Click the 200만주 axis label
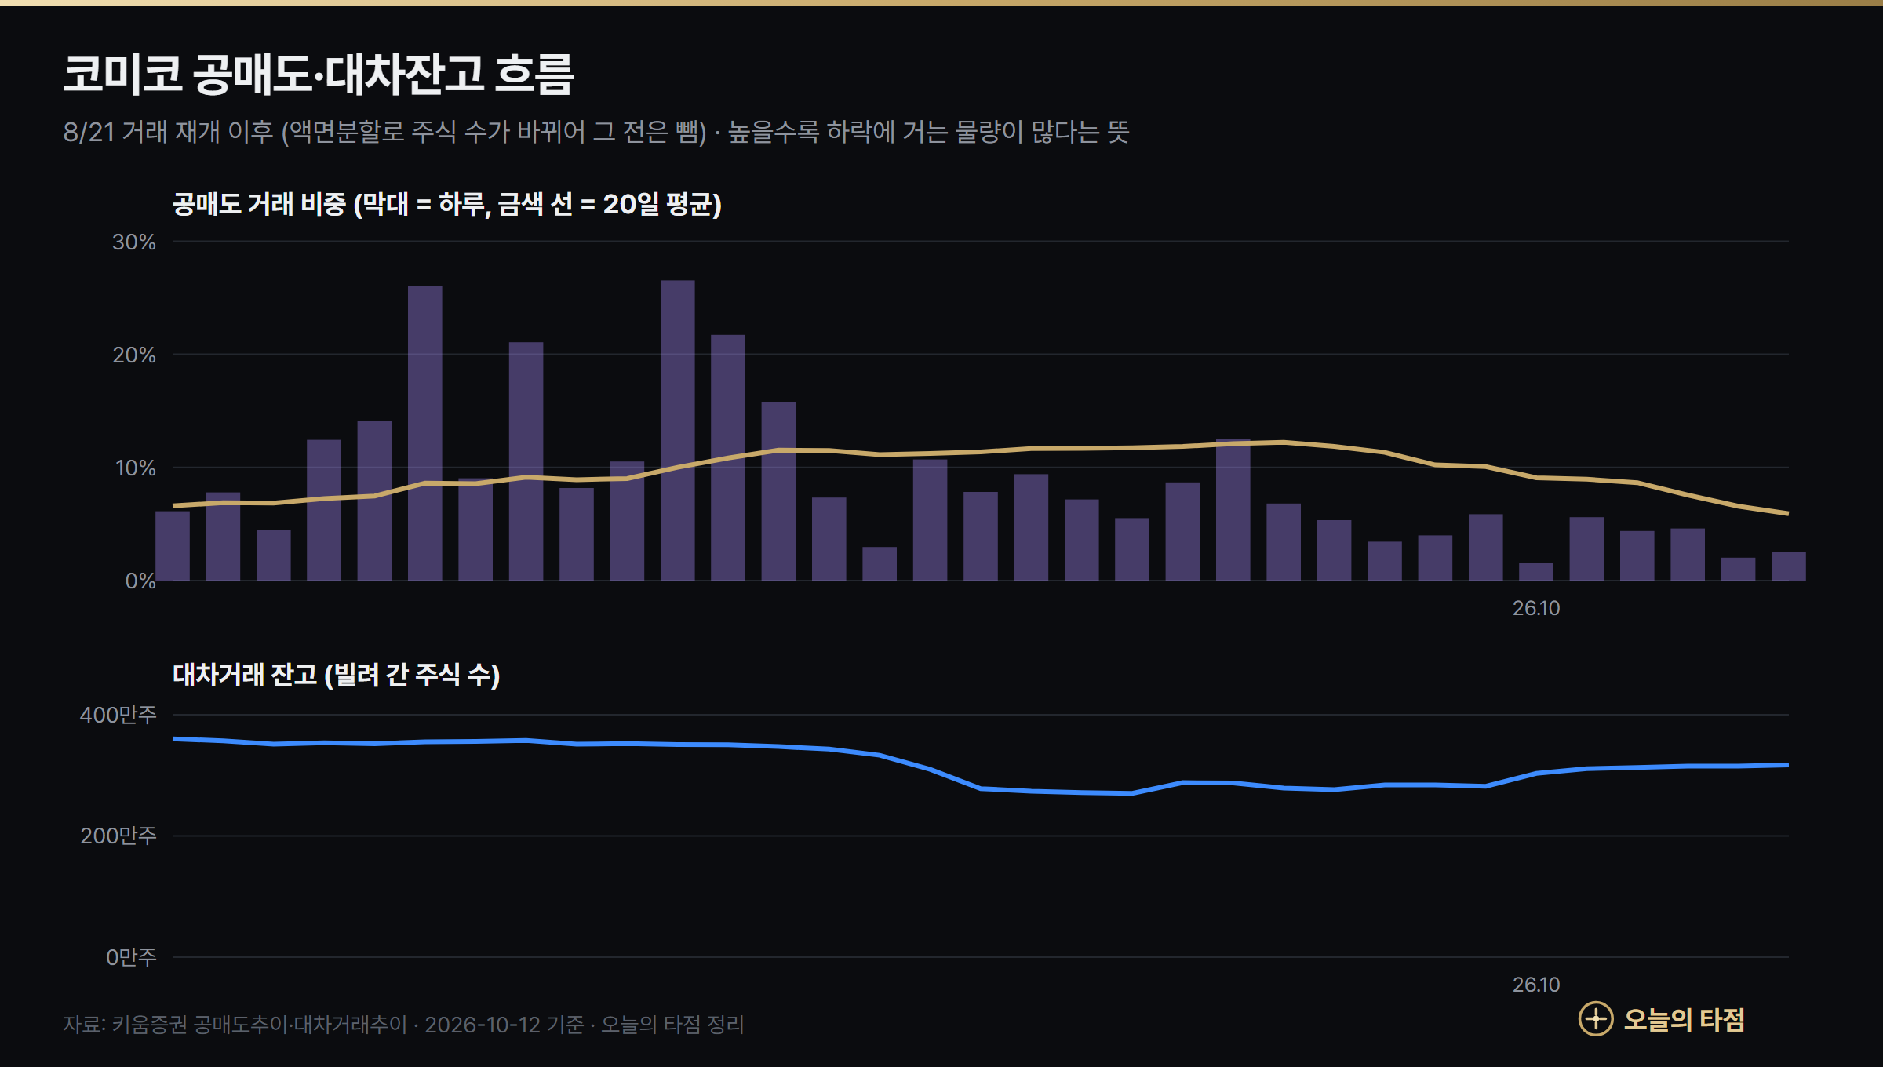 pos(118,836)
